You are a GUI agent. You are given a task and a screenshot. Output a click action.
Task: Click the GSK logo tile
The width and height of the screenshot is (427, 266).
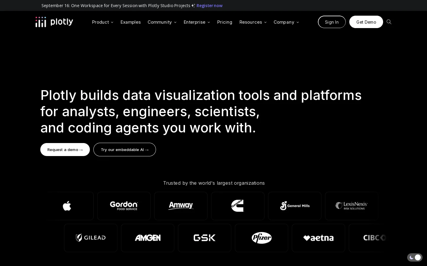pos(205,238)
